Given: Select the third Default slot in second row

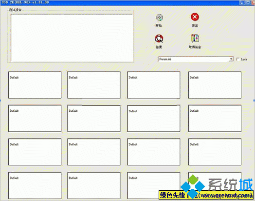Looking at the screenshot, I should coord(154,119).
